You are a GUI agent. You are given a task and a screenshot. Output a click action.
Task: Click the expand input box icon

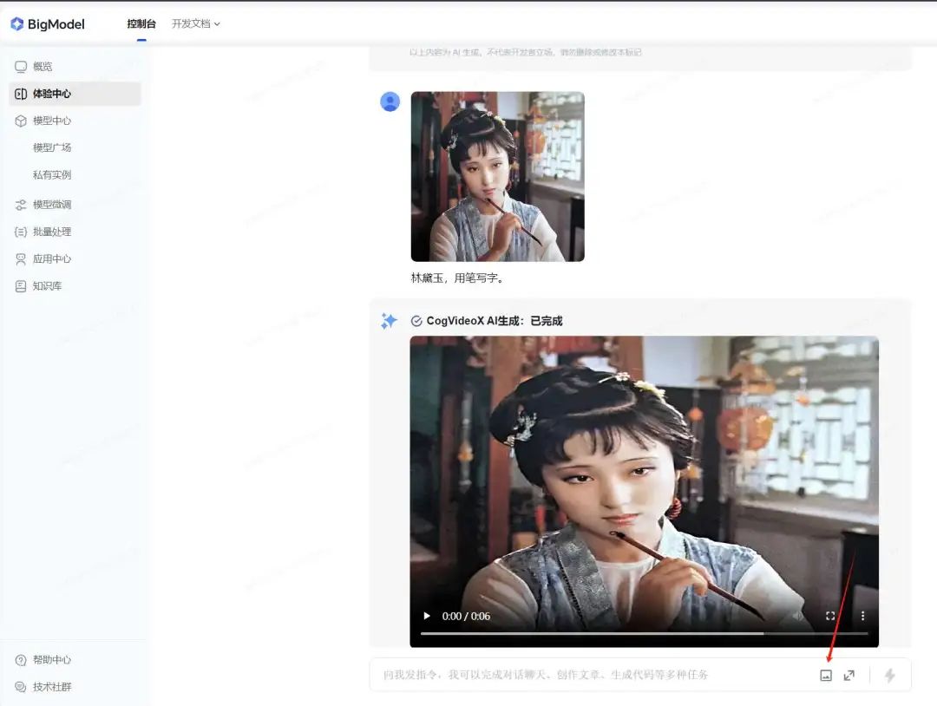849,675
